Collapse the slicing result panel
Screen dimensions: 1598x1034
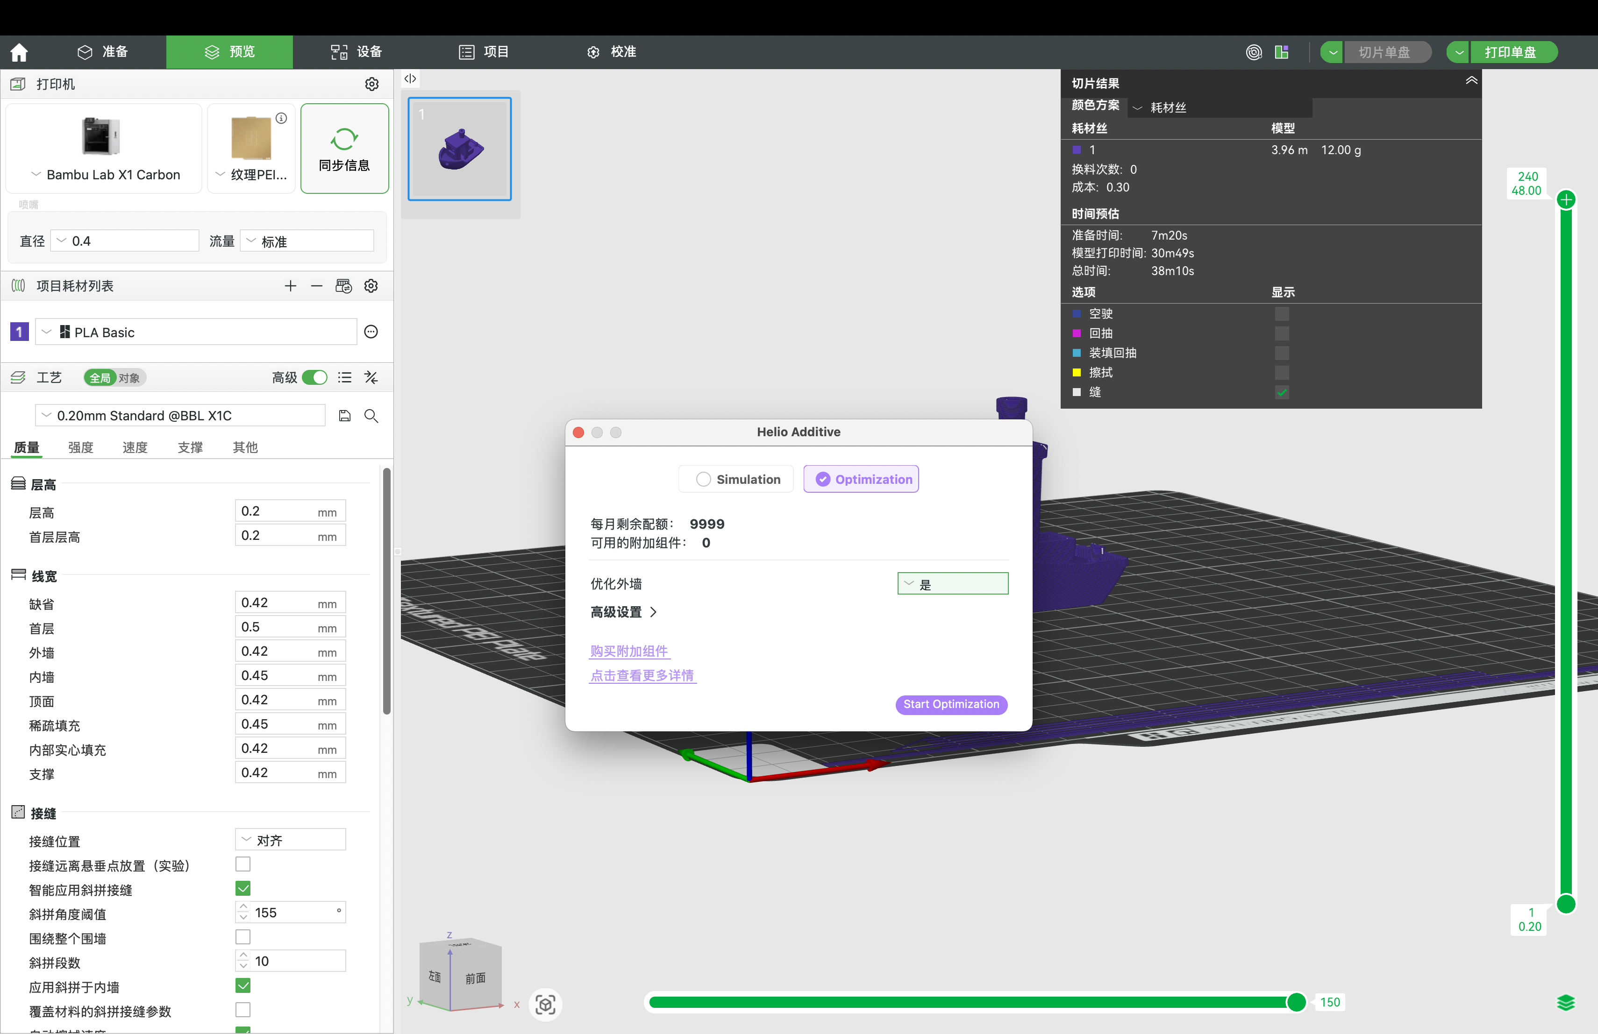point(1470,80)
